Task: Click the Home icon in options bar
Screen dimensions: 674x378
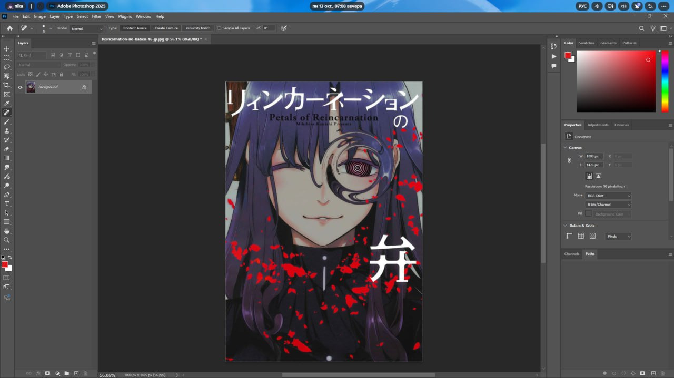Action: coord(9,28)
